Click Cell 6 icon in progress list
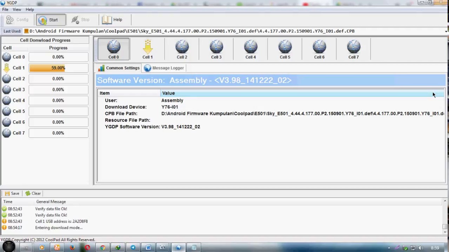 pos(6,122)
